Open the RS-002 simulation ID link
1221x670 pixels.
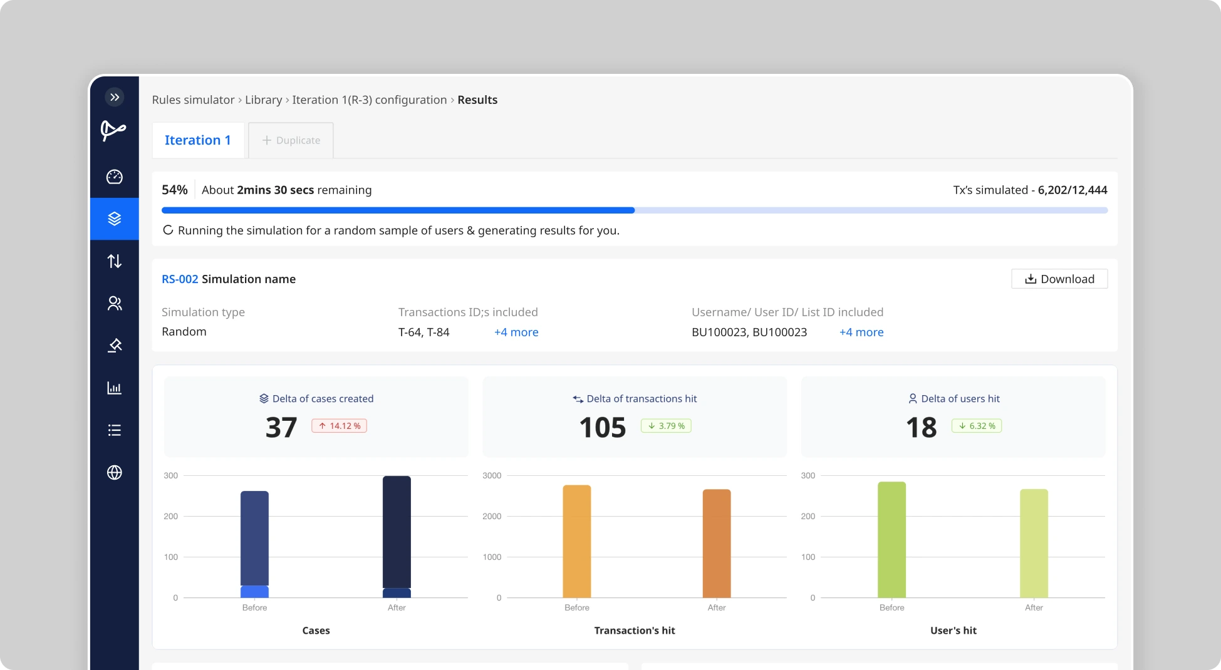pos(180,279)
